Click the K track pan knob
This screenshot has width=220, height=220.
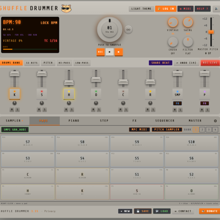pos(15,103)
